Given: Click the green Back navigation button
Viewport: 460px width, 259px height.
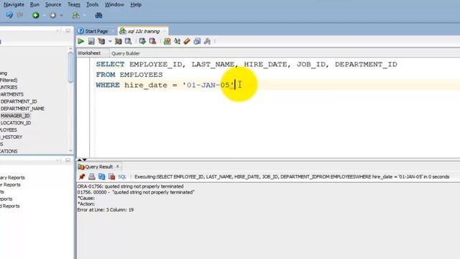Looking at the screenshot, I should click(x=36, y=15).
